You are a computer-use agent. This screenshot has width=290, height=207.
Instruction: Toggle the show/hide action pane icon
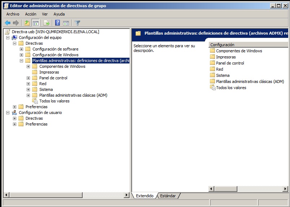point(66,23)
